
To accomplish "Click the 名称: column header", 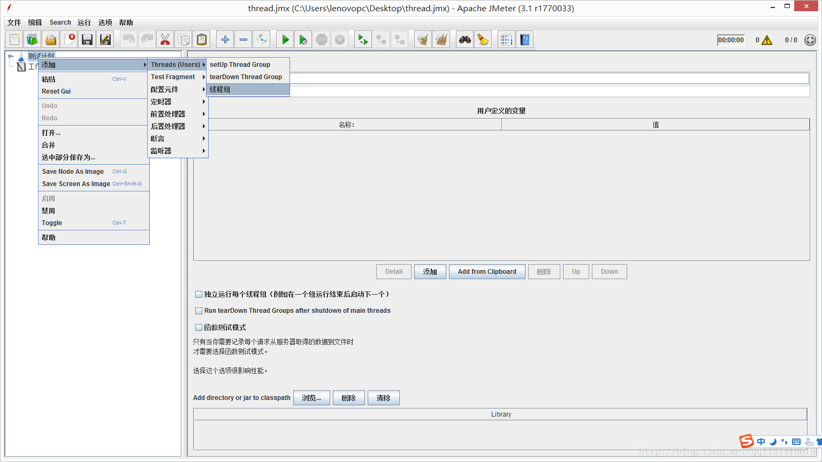I will [347, 125].
